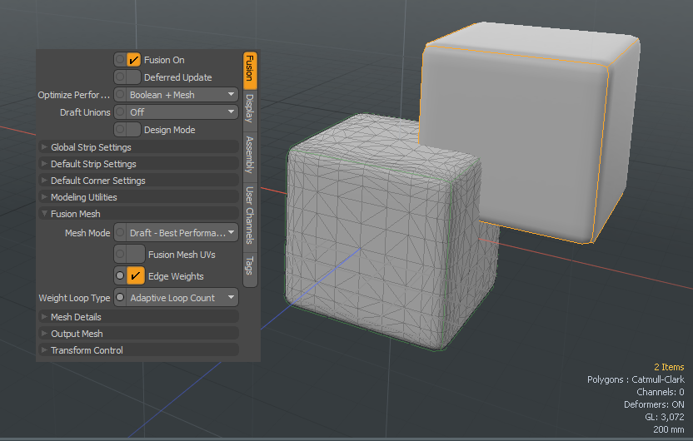Switch to the Display tab
The image size is (693, 441).
click(250, 109)
